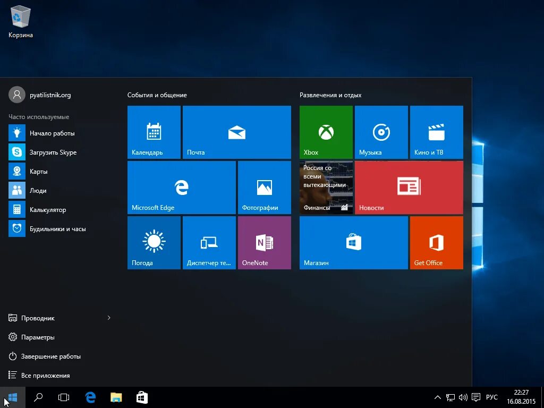
Task: Open the green Xbox tile
Action: pos(326,132)
